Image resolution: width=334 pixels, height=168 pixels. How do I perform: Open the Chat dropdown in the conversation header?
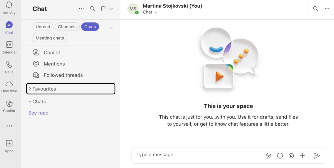click(x=150, y=12)
